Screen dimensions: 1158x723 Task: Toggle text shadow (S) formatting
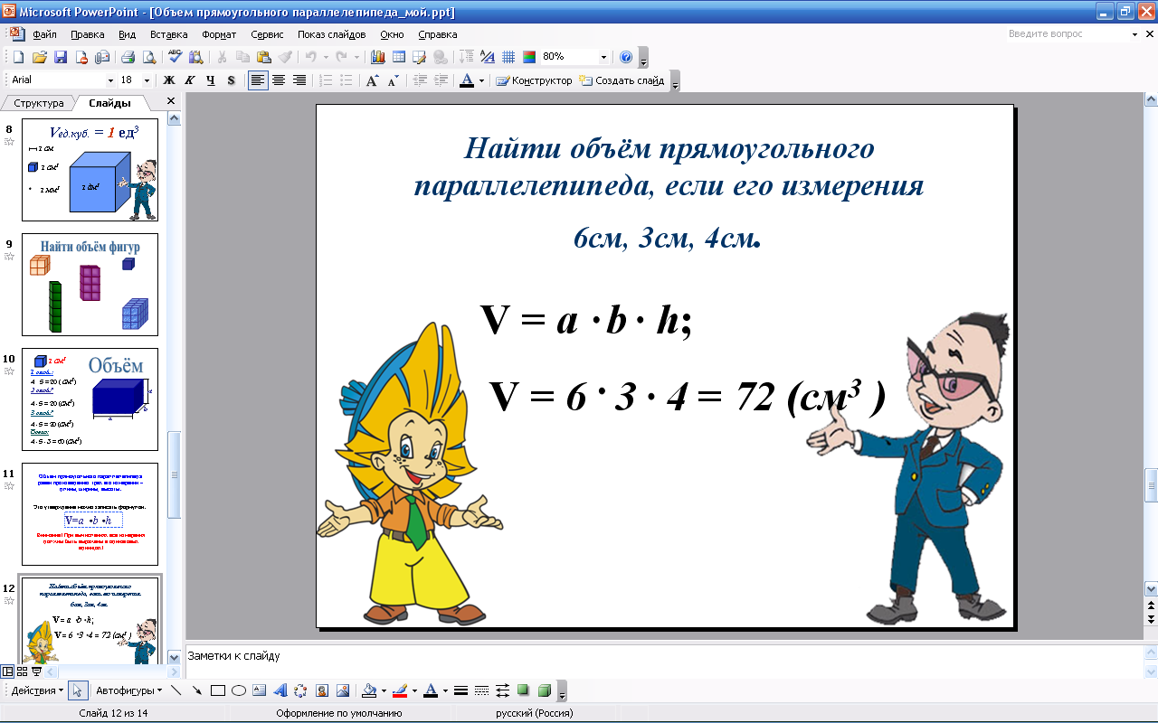[x=232, y=80]
